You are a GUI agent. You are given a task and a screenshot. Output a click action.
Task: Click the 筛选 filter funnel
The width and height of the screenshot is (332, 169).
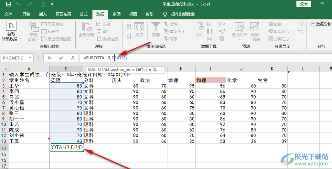coord(155,30)
